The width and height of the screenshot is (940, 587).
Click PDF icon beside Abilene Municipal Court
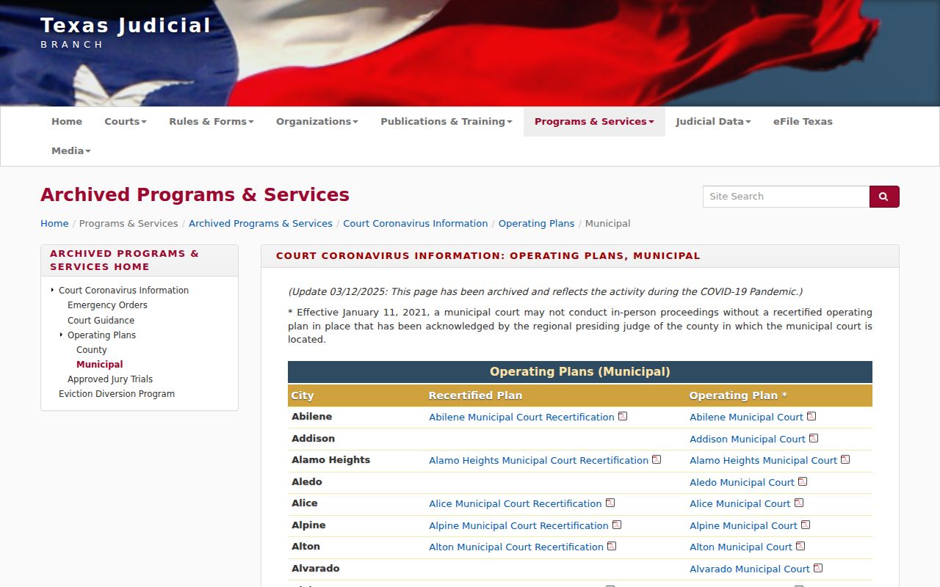(811, 416)
